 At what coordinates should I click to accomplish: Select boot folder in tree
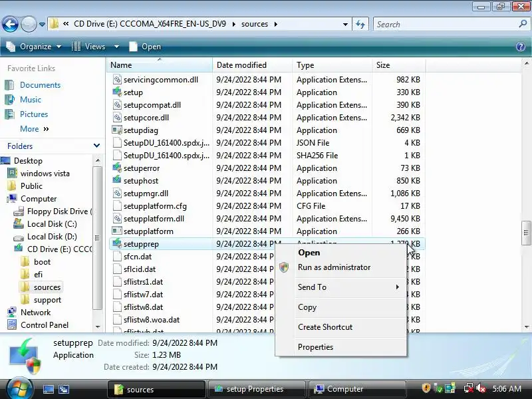tap(42, 262)
